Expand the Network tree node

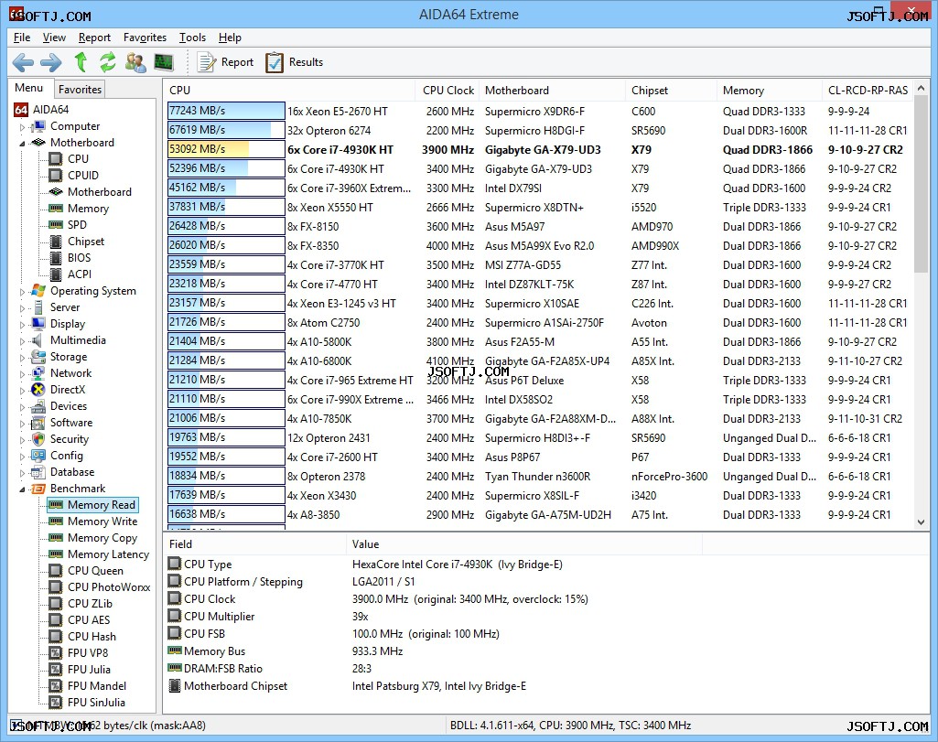click(x=23, y=373)
